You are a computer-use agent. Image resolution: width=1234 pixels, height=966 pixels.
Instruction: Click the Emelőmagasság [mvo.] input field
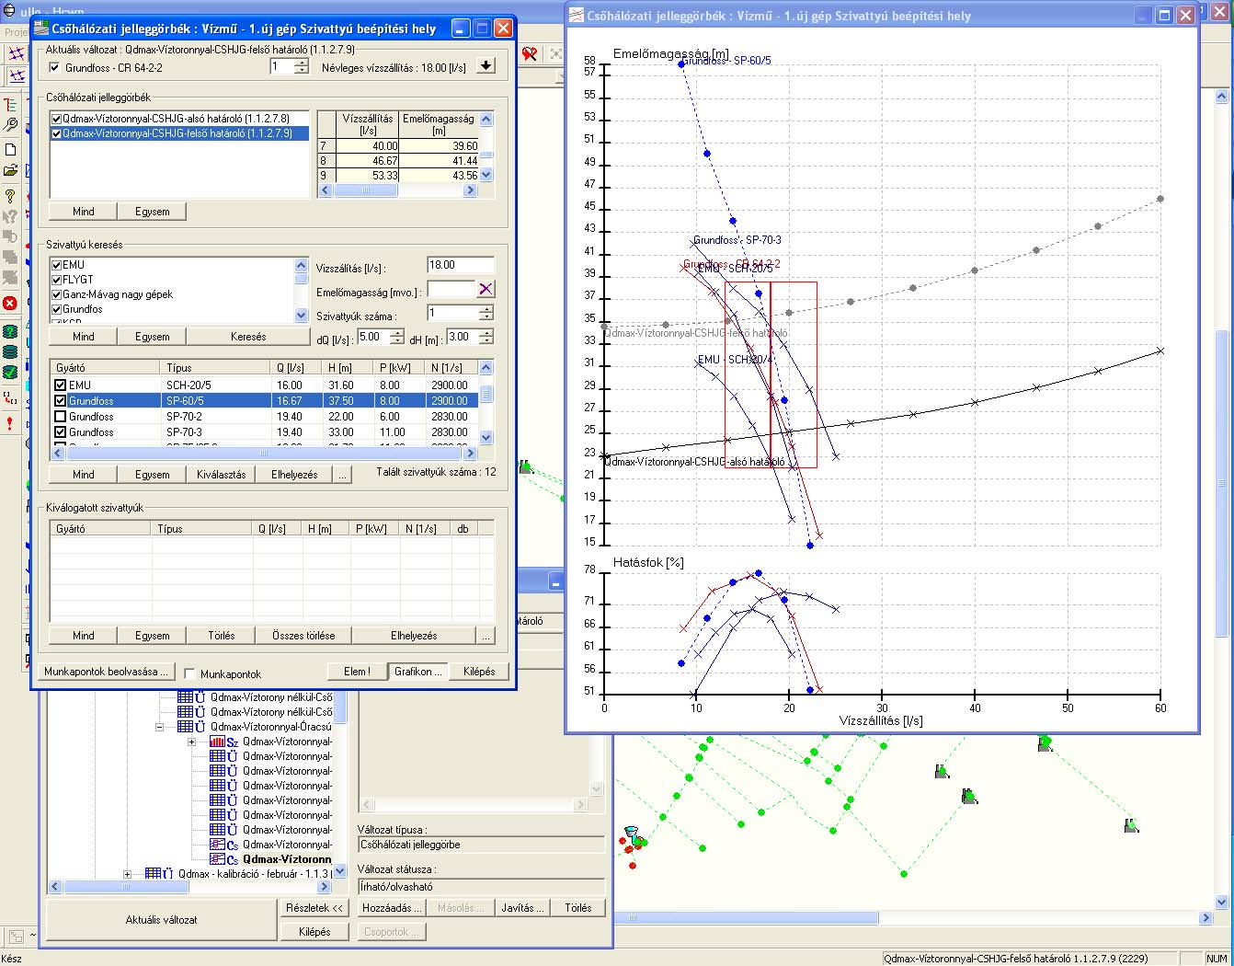451,289
